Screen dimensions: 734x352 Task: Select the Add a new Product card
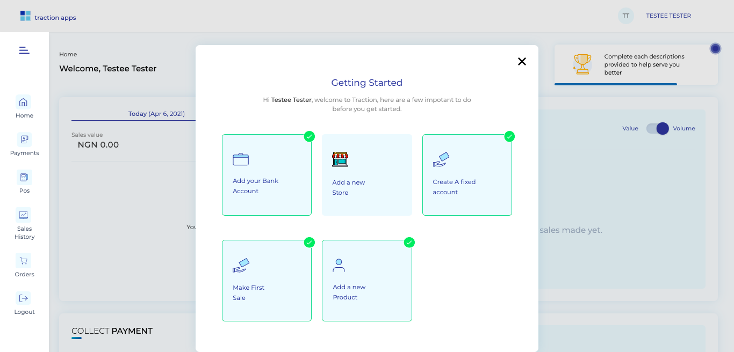click(367, 281)
